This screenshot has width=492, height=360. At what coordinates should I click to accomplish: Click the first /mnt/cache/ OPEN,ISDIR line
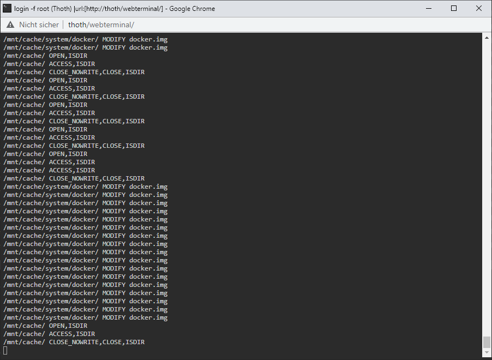coord(45,56)
